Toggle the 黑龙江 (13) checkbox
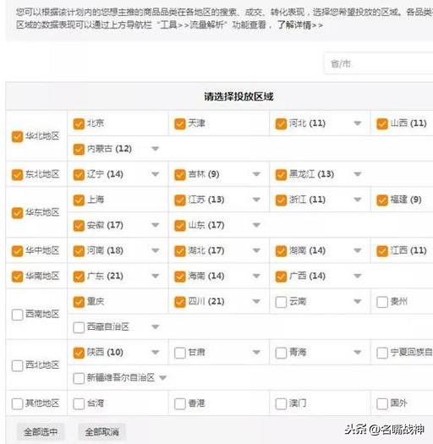Screen dimensions: 433x444 (281, 175)
